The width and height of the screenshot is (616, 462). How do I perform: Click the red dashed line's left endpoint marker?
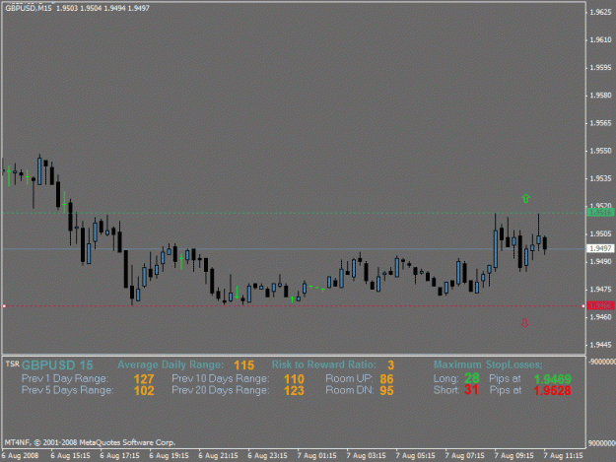(4, 305)
